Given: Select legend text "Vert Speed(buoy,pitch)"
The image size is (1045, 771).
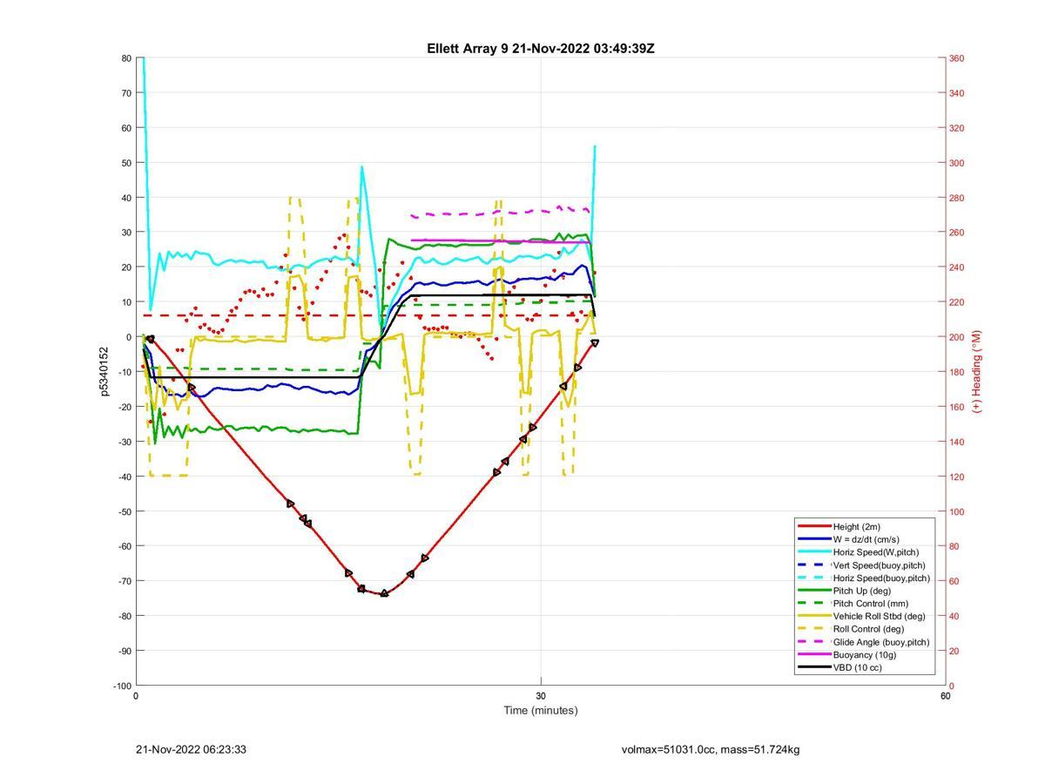Looking at the screenshot, I should [880, 565].
